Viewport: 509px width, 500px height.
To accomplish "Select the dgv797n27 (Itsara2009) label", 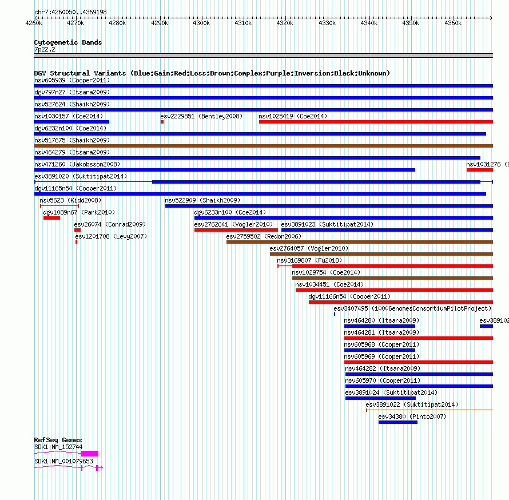I will 72,92.
